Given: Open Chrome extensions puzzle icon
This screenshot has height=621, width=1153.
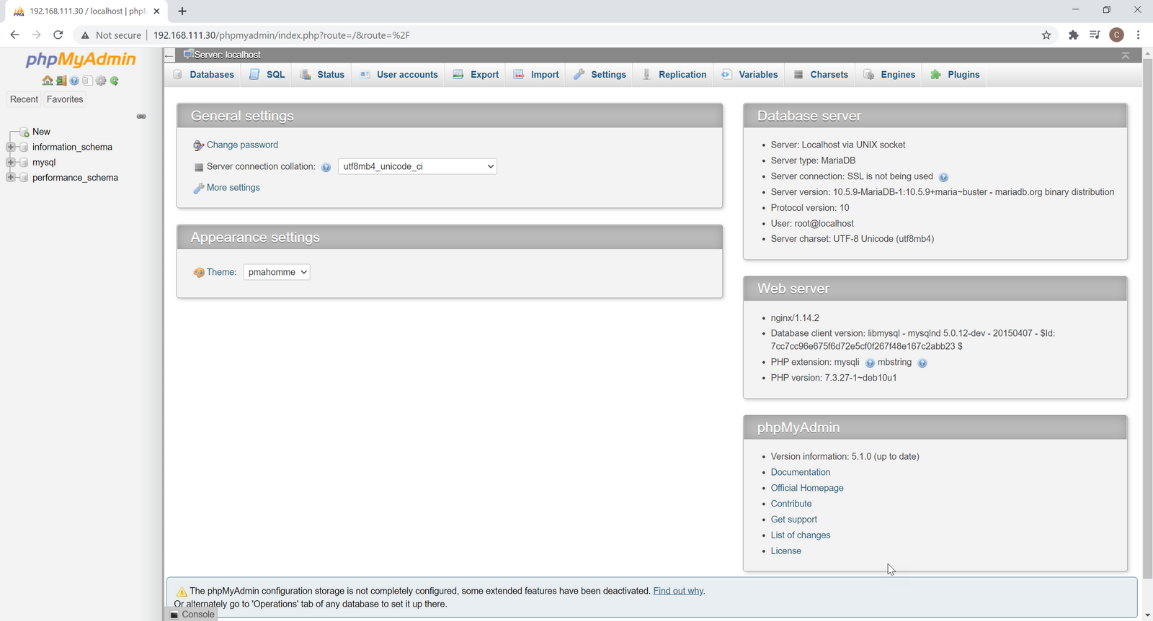Looking at the screenshot, I should tap(1074, 35).
